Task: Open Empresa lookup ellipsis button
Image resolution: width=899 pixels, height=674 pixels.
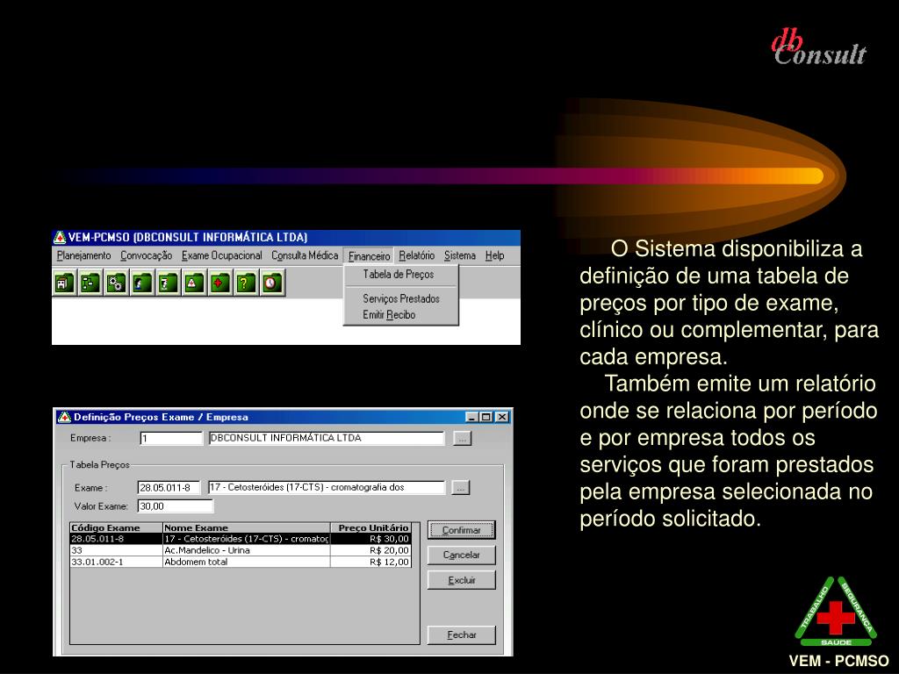Action: click(x=462, y=439)
